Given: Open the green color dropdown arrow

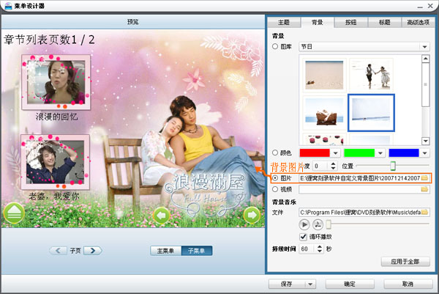Looking at the screenshot, I should (x=380, y=153).
